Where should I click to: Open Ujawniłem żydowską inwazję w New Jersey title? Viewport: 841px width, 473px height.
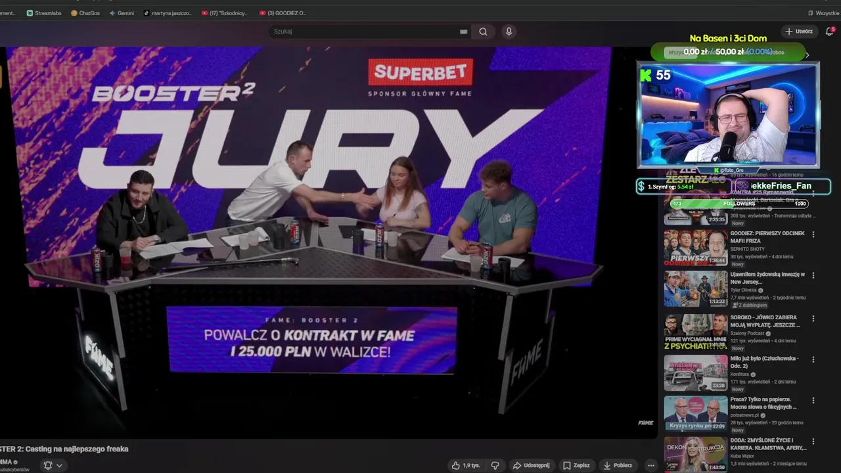click(767, 278)
